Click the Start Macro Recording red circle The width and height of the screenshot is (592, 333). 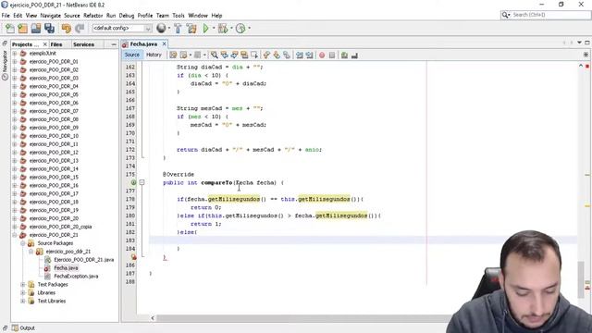click(322, 55)
